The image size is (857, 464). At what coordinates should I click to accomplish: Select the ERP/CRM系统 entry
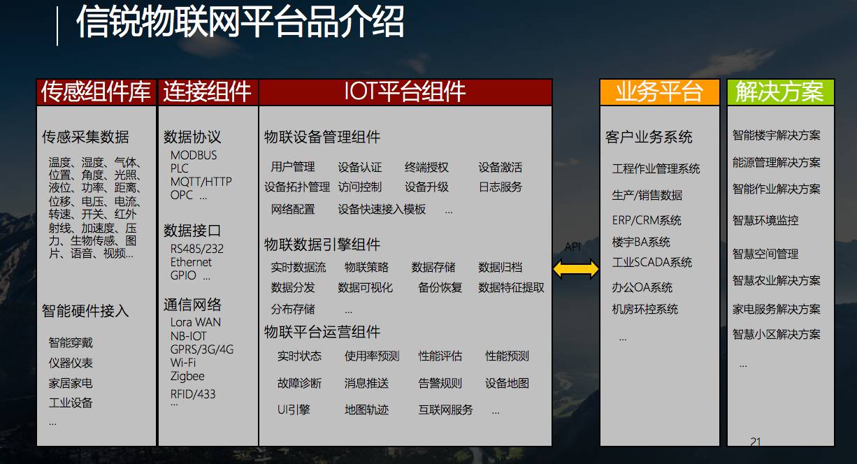[x=647, y=220]
